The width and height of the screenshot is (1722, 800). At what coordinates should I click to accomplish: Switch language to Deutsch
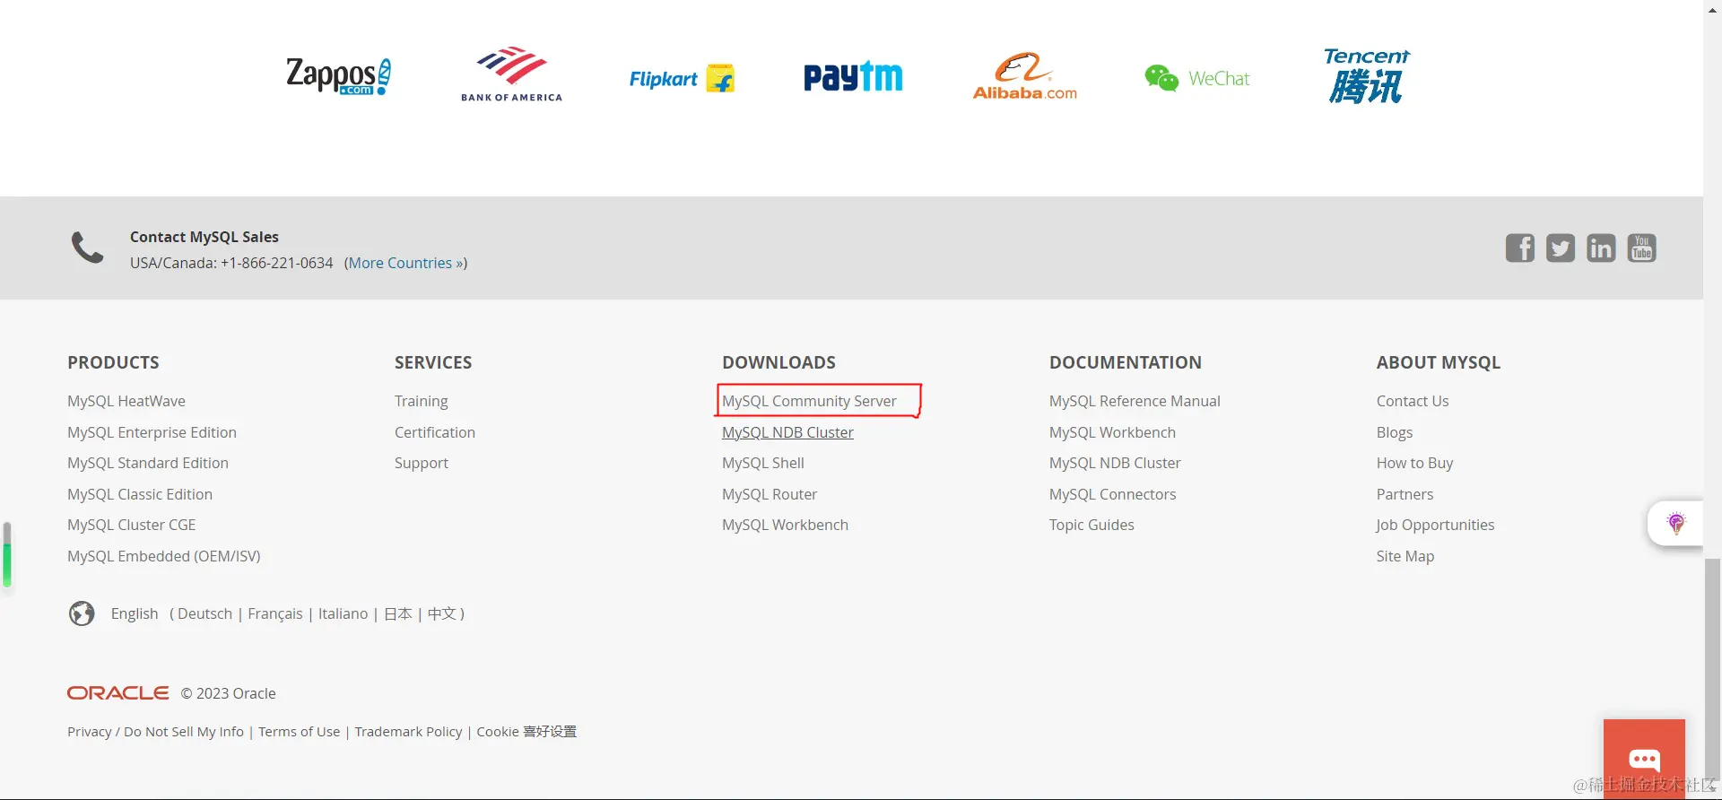coord(204,613)
